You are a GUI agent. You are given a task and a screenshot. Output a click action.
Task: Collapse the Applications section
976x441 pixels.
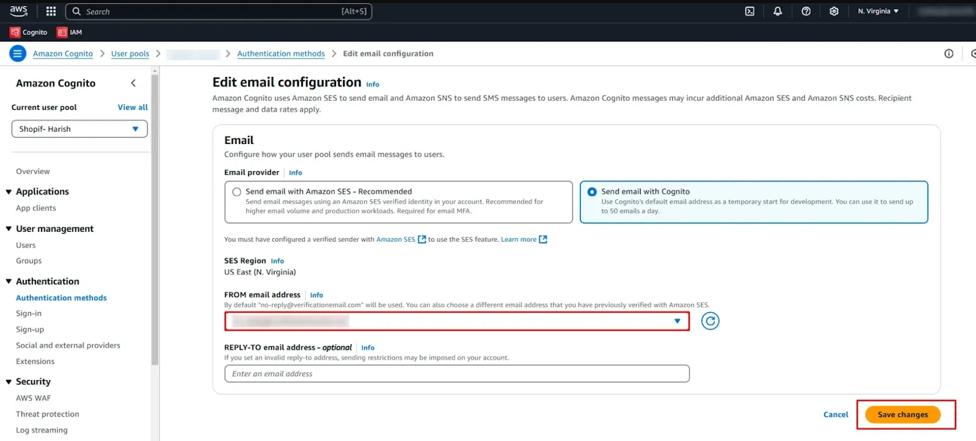point(9,192)
